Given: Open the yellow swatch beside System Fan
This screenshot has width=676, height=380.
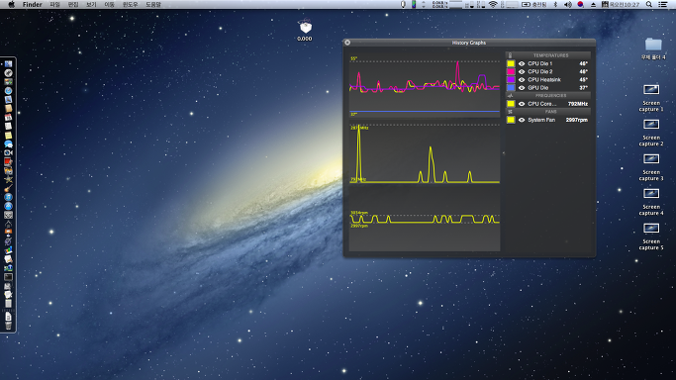Looking at the screenshot, I should 511,120.
